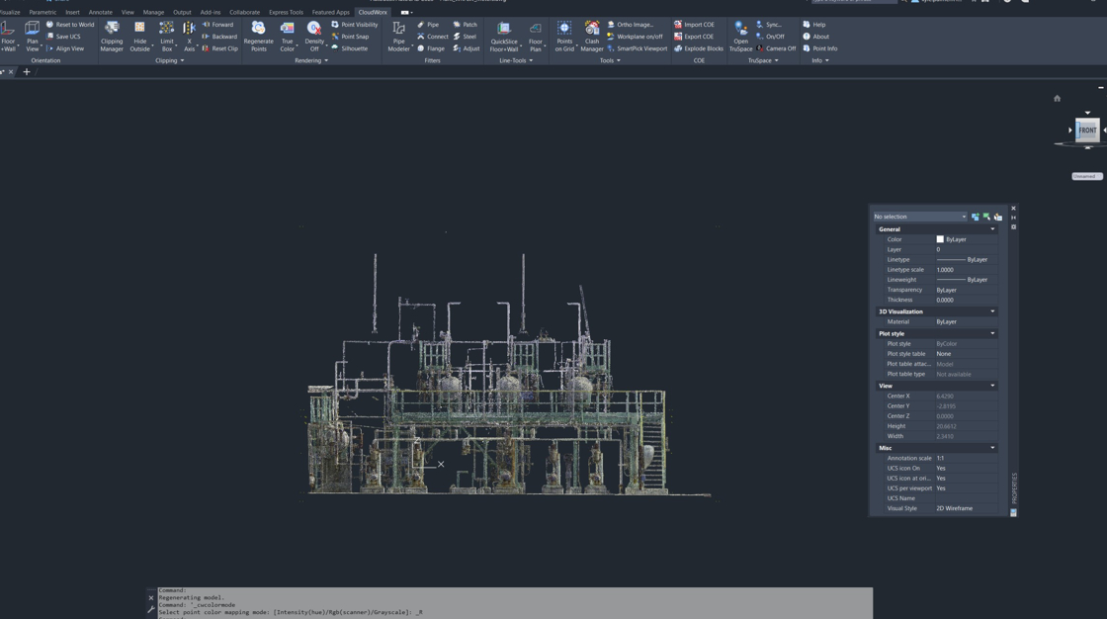Click Ortho Image... button
The height and width of the screenshot is (619, 1107).
[630, 24]
